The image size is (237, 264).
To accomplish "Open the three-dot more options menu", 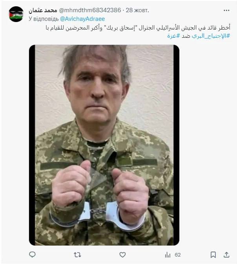I will click(226, 11).
